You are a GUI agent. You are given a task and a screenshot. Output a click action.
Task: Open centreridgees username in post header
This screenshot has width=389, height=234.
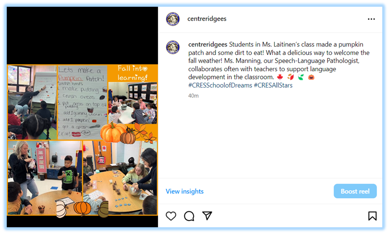point(207,19)
